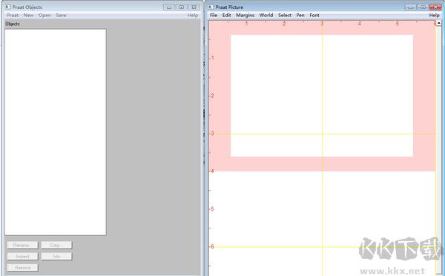
Task: Click the Inspect button
Action: pos(22,257)
